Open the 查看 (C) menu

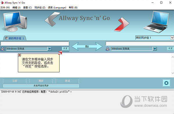28,8
